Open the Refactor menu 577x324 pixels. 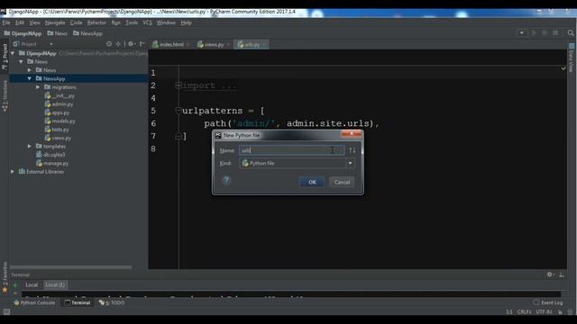tap(96, 22)
